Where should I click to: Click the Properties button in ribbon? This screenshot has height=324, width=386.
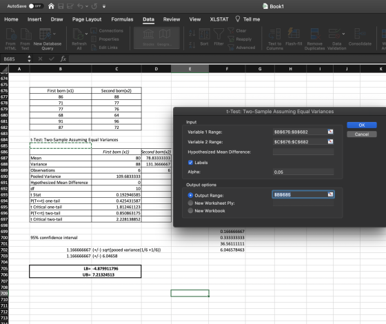click(x=105, y=39)
